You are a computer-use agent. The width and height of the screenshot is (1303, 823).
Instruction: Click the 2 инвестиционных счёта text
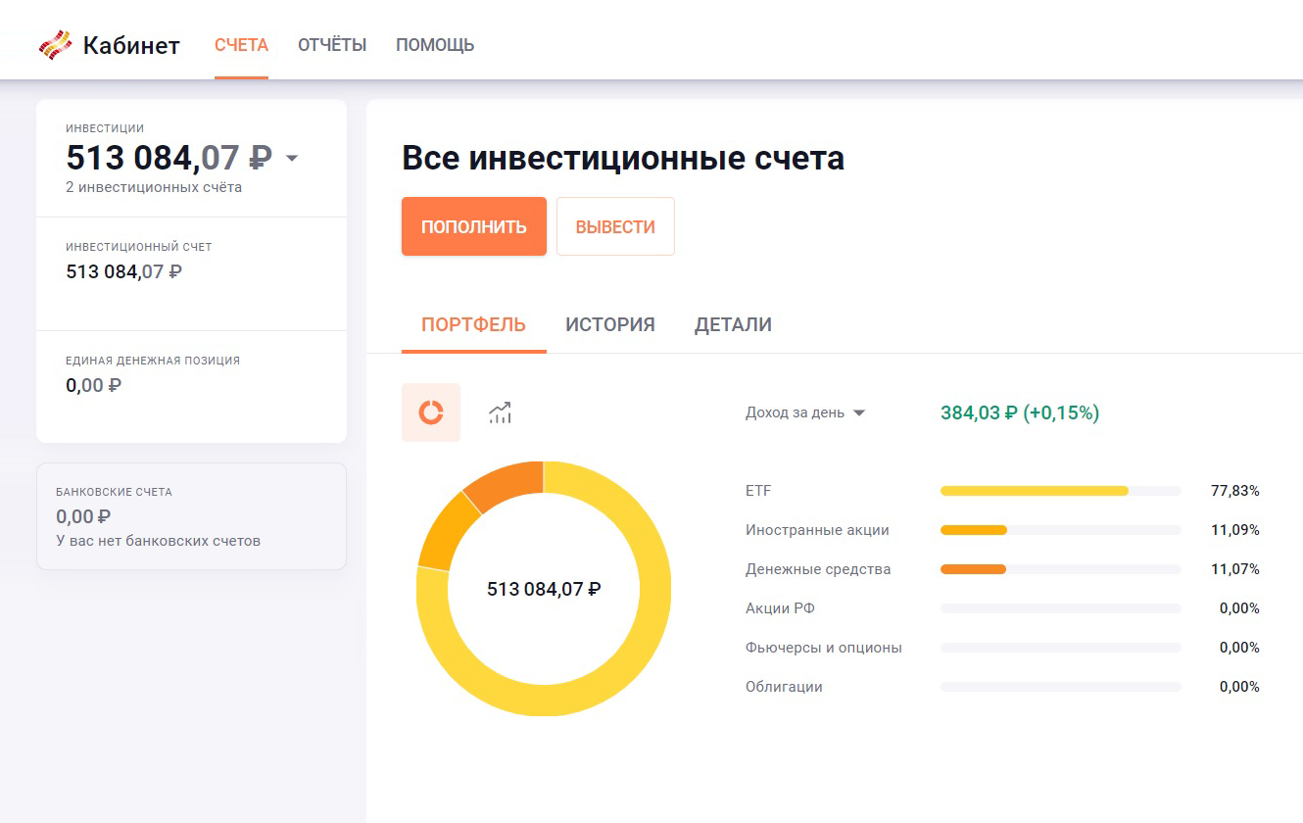coord(154,187)
